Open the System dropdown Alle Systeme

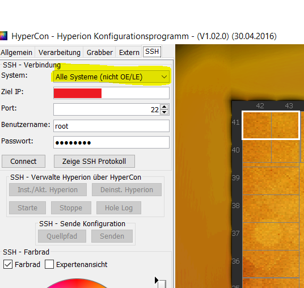tap(111, 77)
